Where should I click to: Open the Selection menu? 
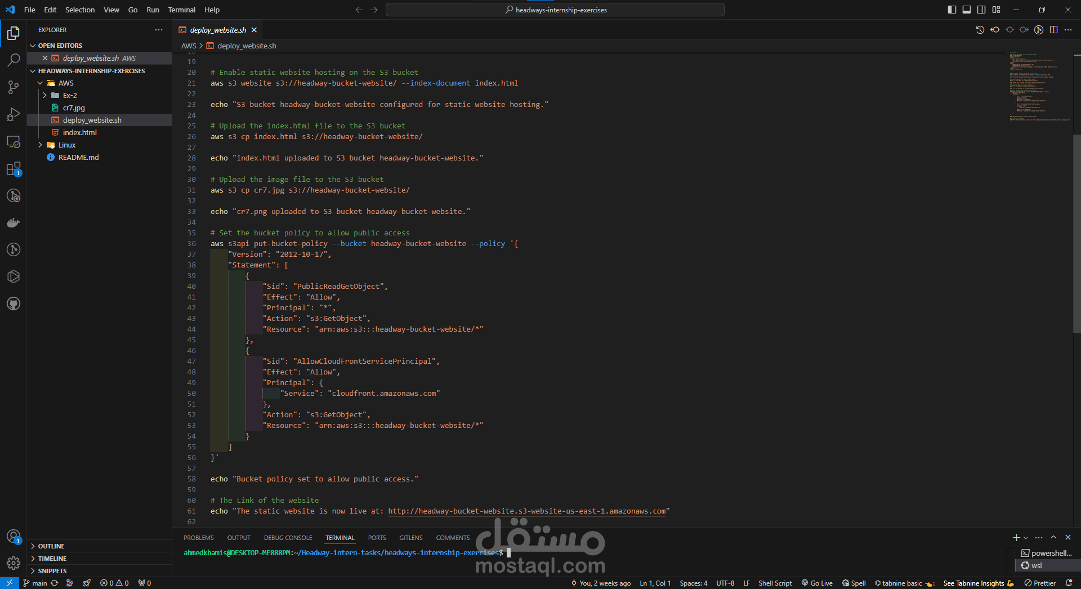click(80, 10)
